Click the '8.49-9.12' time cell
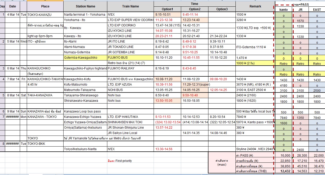Screen dimensions: 325x175 click(195, 42)
